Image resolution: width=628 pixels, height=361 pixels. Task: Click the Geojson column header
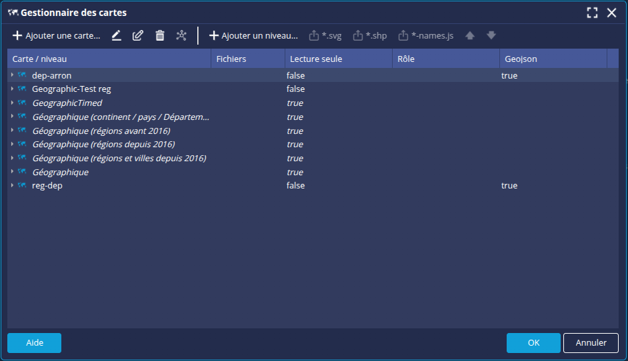pos(521,59)
